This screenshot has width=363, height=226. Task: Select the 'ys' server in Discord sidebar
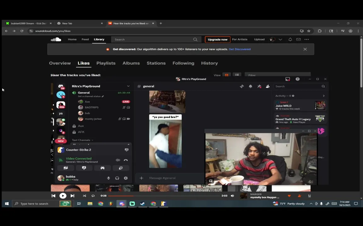pyautogui.click(x=61, y=113)
